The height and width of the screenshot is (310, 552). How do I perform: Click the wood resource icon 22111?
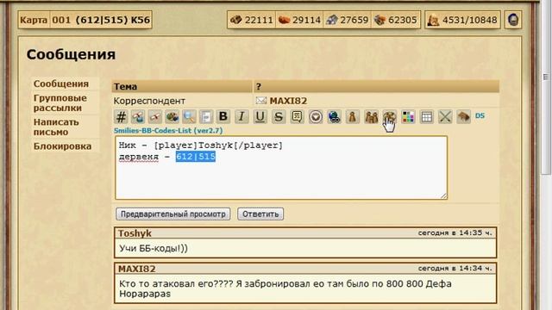coord(235,20)
